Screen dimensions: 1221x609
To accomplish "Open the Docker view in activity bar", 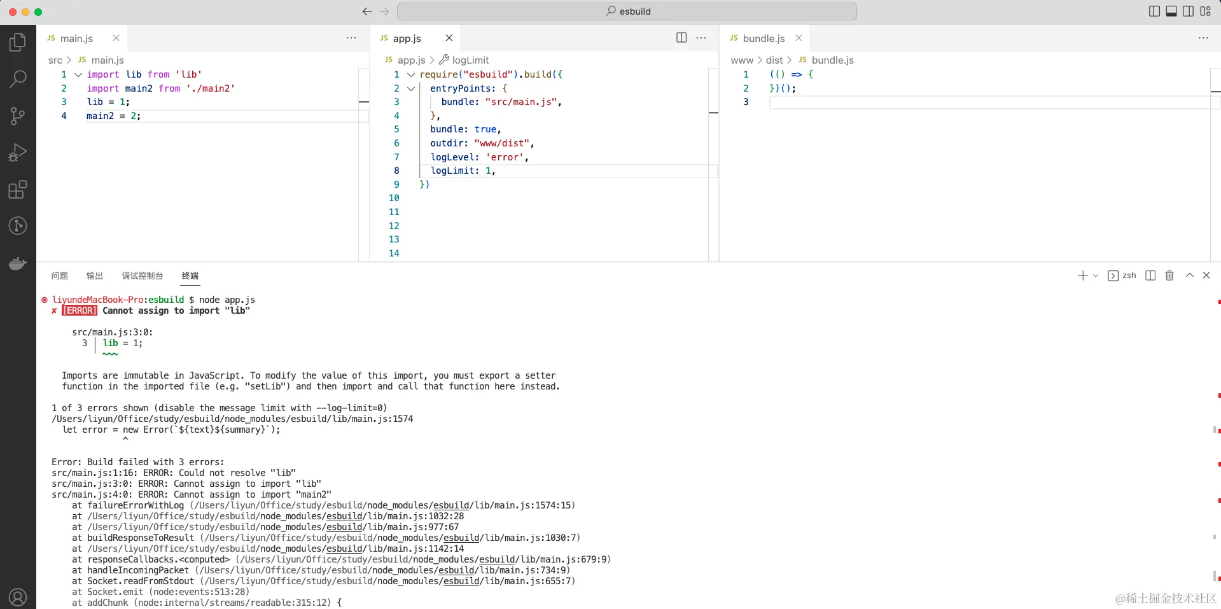I will (18, 263).
